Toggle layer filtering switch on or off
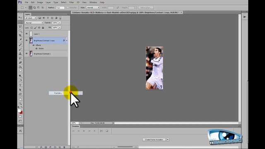The width and height of the screenshot is (265, 149). point(60,18)
